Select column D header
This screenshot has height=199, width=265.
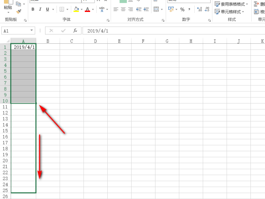(x=95, y=41)
